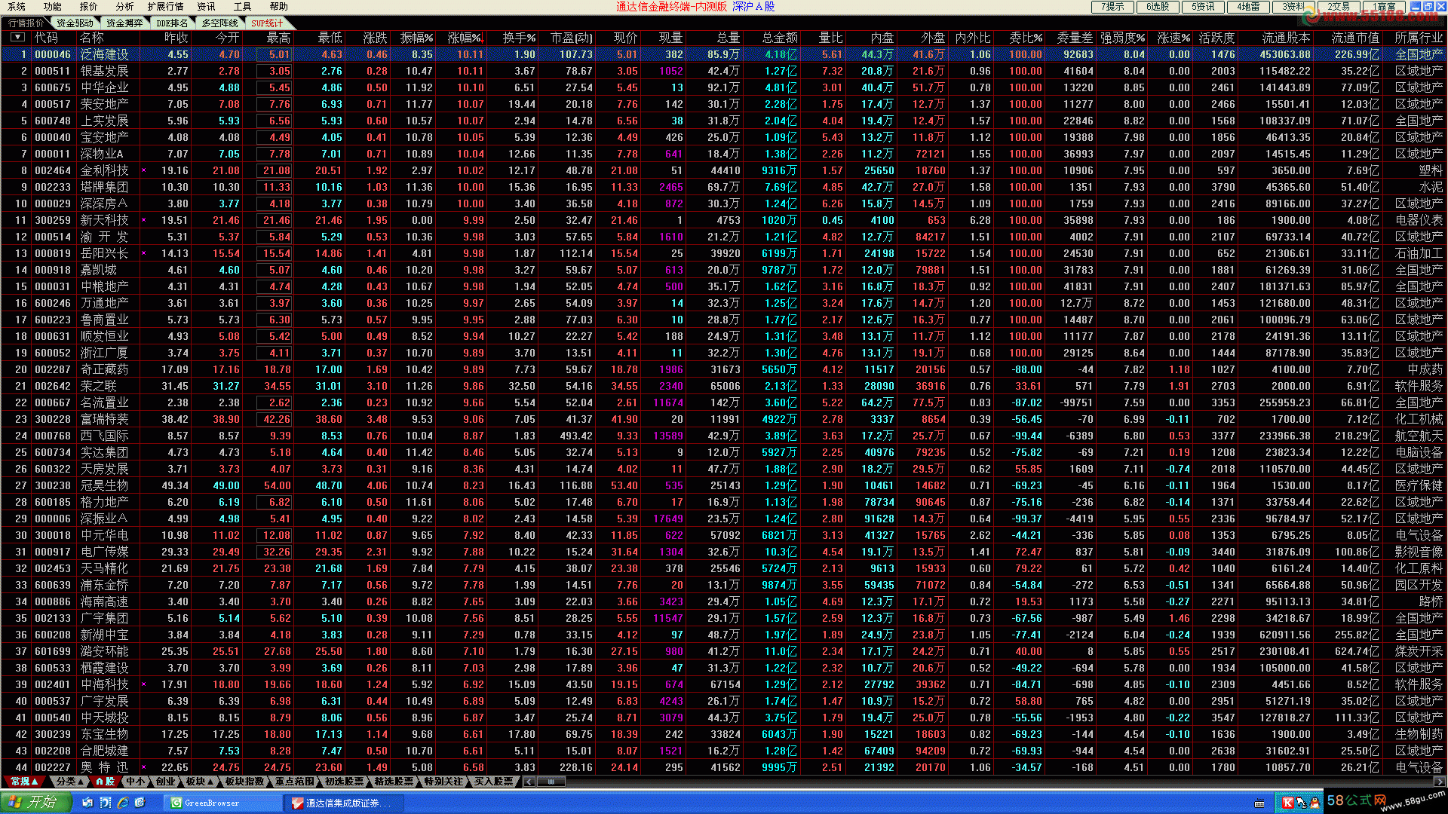Image resolution: width=1448 pixels, height=814 pixels.
Task: Select the 买入股票 bottom tab
Action: pyautogui.click(x=493, y=782)
